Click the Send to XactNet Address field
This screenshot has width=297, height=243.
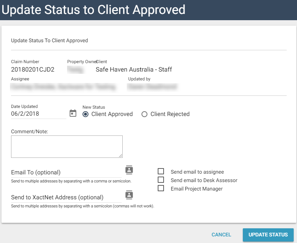[x=66, y=197]
